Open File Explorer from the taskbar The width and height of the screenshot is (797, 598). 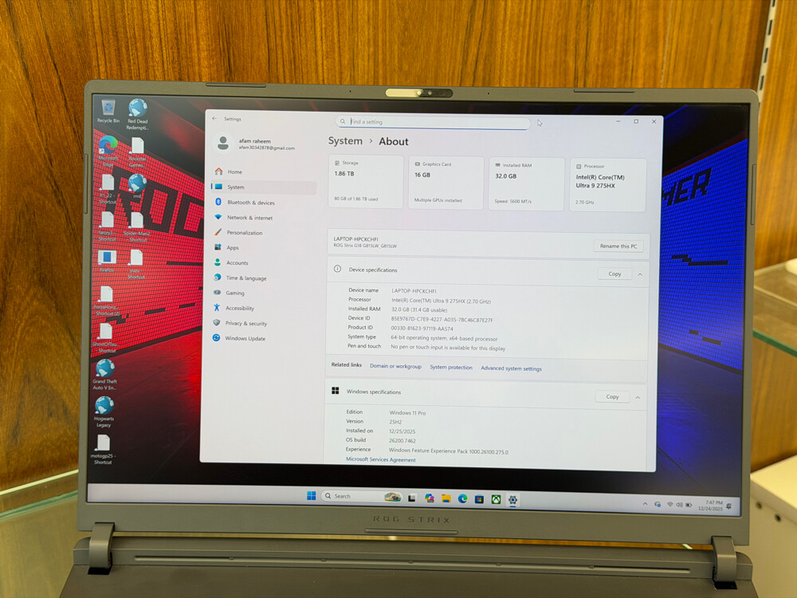(446, 499)
